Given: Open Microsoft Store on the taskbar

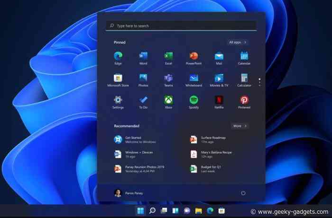Looking at the screenshot, I should pos(221,210).
